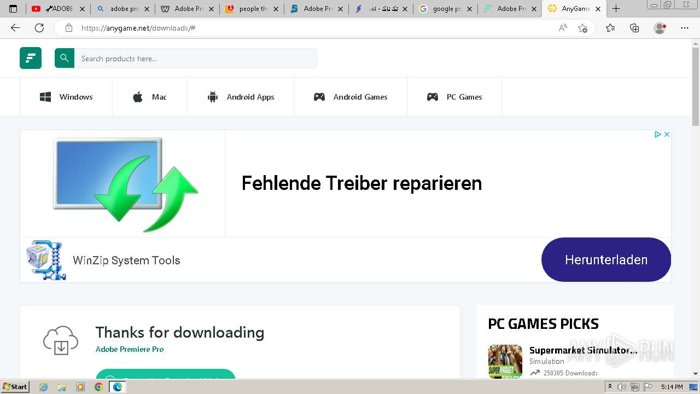The image size is (700, 394).
Task: Click the address bar URL
Action: tap(138, 28)
